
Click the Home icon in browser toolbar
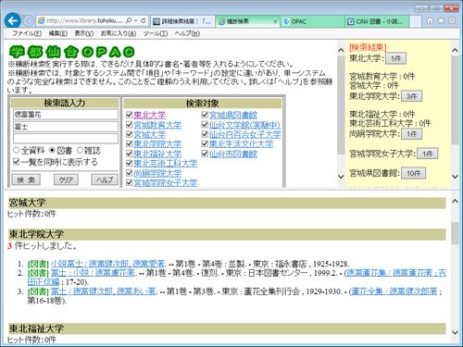coord(430,20)
